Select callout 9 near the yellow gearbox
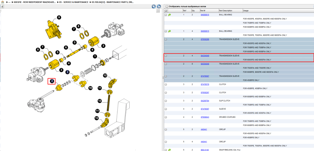The image size is (314, 151). pyautogui.click(x=59, y=18)
